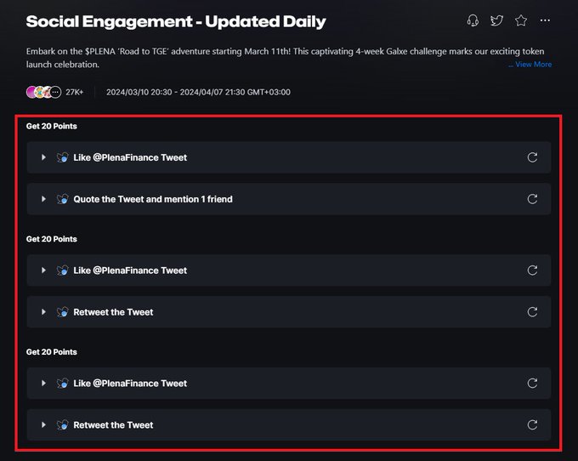Image resolution: width=578 pixels, height=461 pixels.
Task: Refresh the first group's Like @PlenaFinance Tweet task
Action: click(x=532, y=157)
